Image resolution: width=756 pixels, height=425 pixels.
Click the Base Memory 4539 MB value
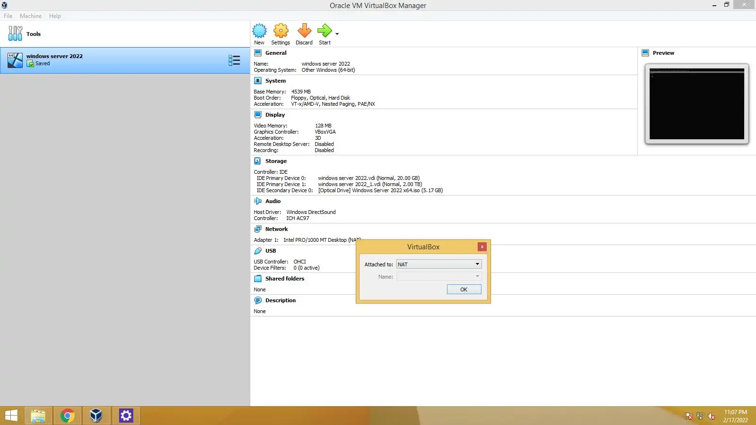pos(301,92)
